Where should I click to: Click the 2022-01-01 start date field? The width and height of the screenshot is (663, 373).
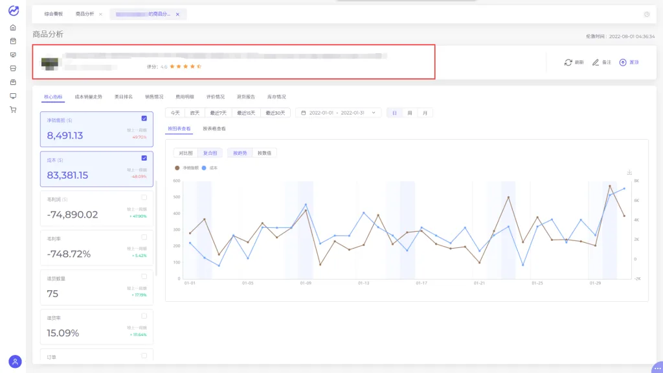(x=321, y=113)
